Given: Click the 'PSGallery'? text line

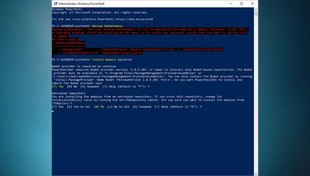Looking at the screenshot, I should 62,103.
